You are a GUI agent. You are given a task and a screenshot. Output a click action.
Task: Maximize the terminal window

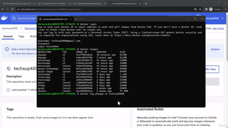coord(195,18)
